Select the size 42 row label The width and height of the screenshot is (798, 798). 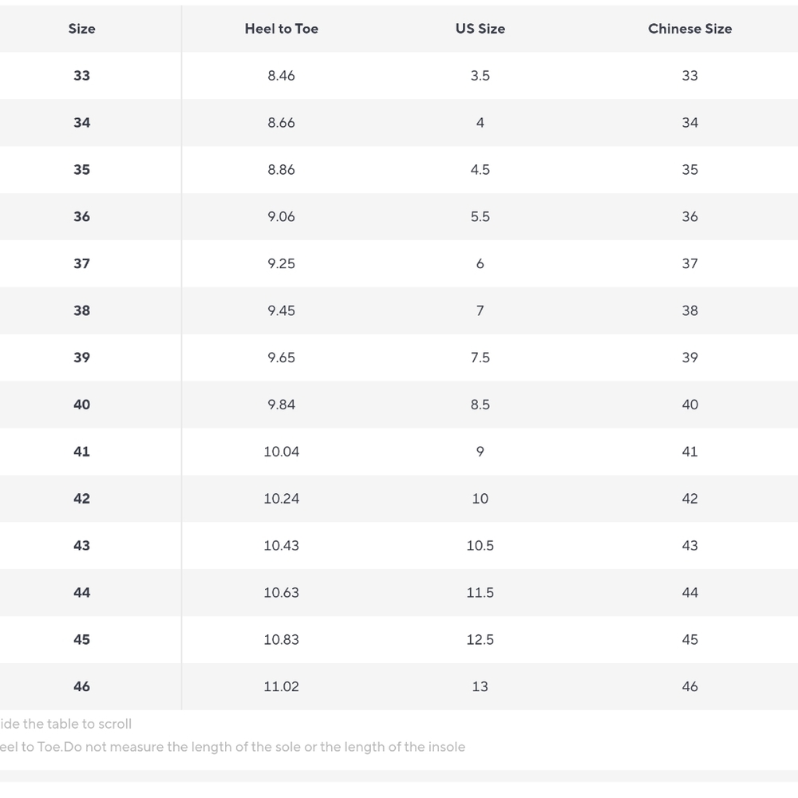point(82,499)
